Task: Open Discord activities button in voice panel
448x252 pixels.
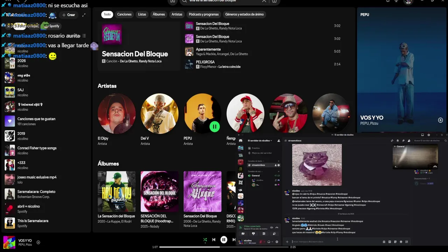Action: [x=264, y=234]
